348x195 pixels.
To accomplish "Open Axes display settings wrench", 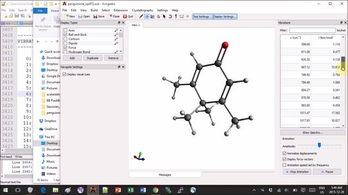I will point(116,30).
